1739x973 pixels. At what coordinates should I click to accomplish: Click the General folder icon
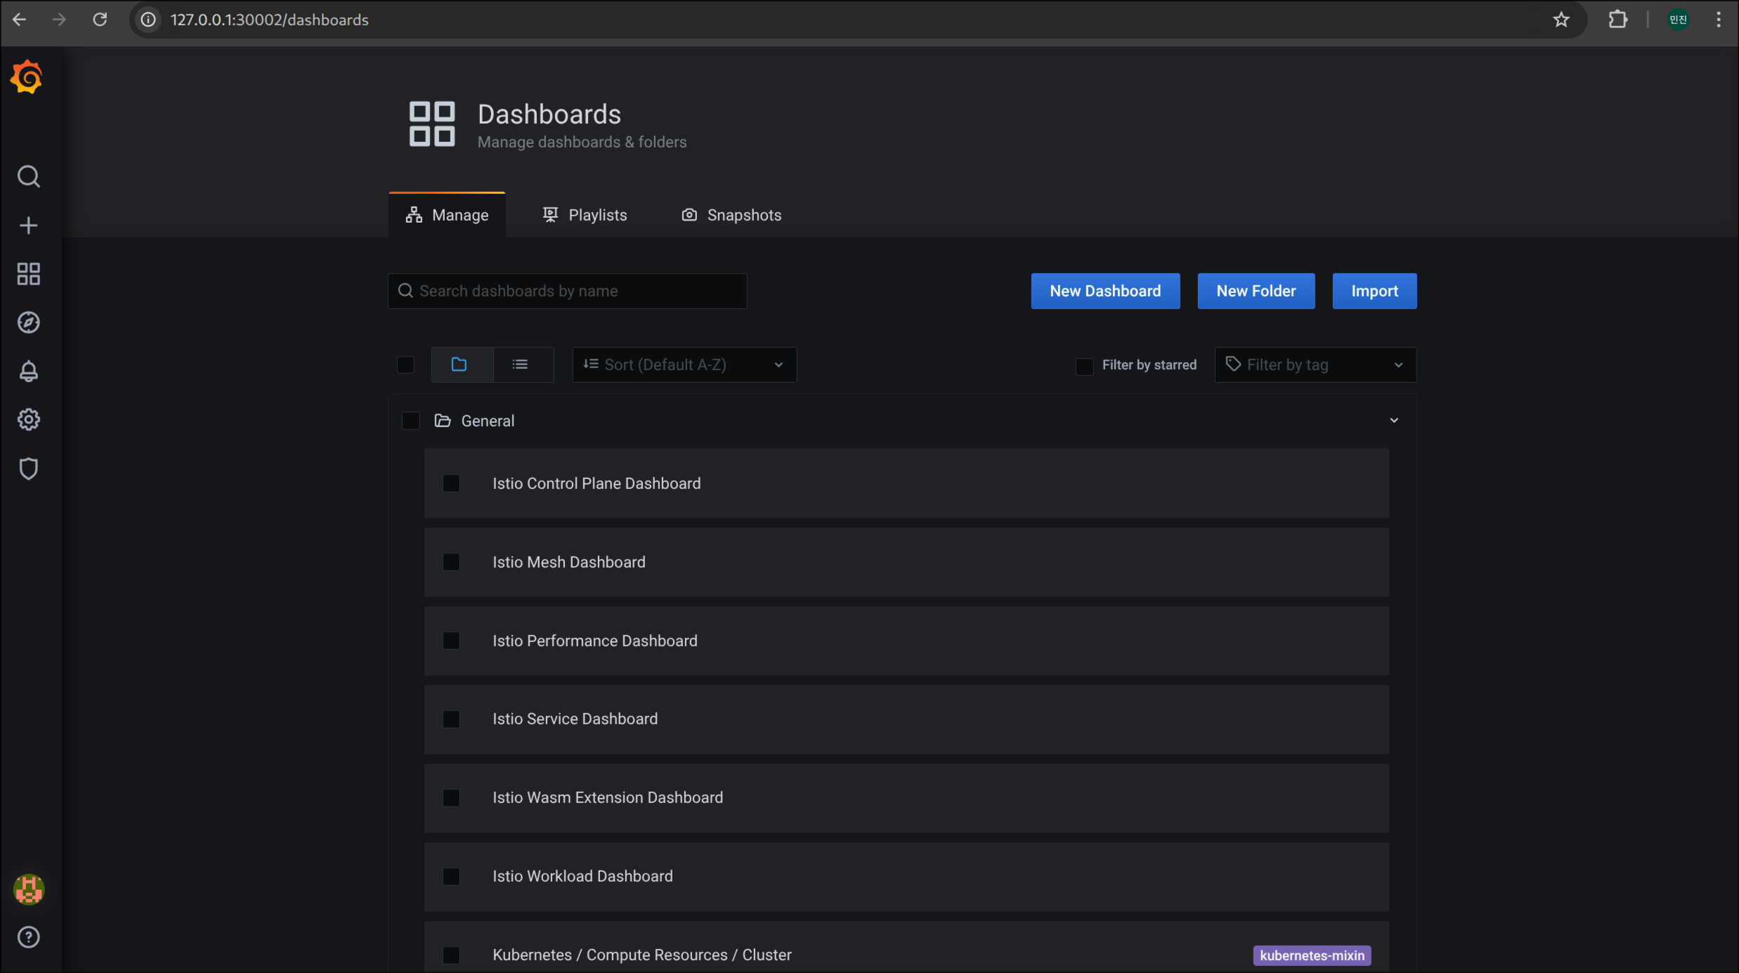click(443, 421)
